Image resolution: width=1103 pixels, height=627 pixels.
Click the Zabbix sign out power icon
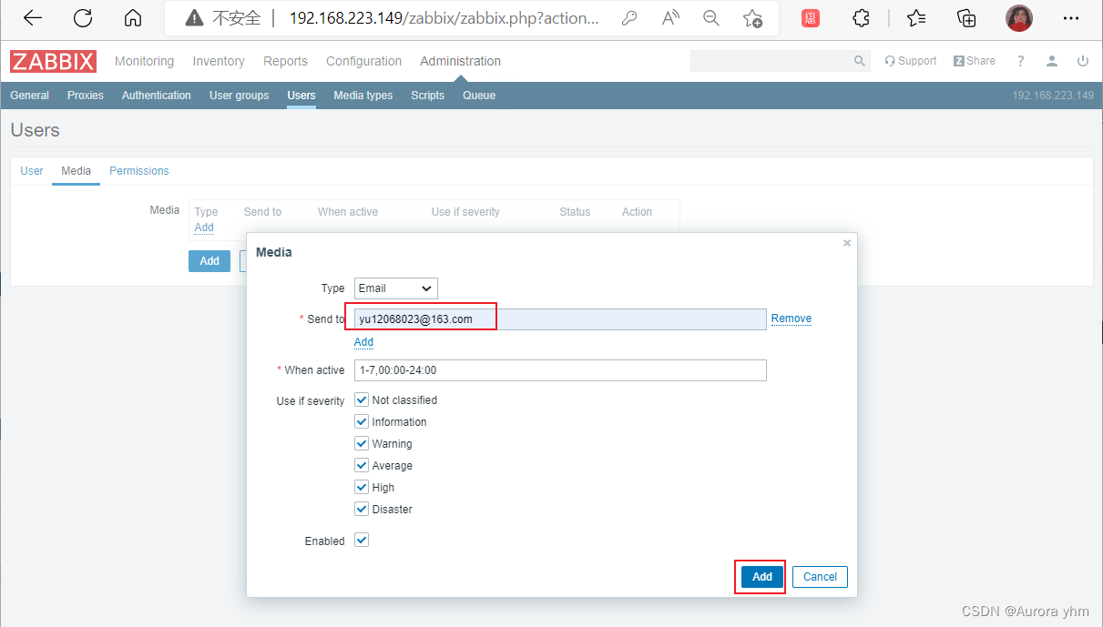(x=1083, y=61)
